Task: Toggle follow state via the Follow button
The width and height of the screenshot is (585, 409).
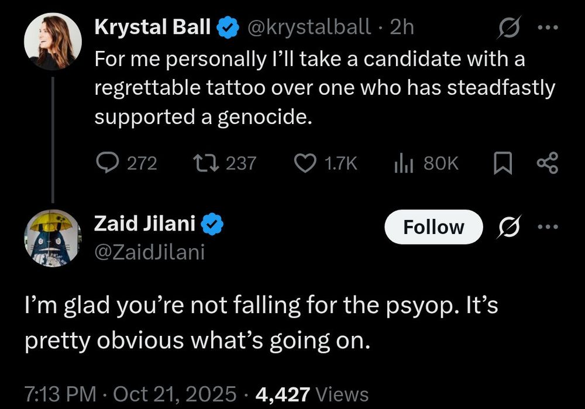Action: pos(433,227)
